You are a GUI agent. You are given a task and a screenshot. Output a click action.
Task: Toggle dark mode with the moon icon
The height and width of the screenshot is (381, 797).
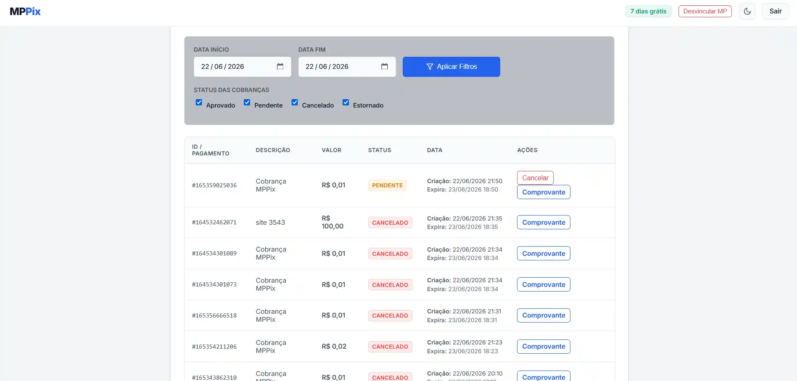747,11
